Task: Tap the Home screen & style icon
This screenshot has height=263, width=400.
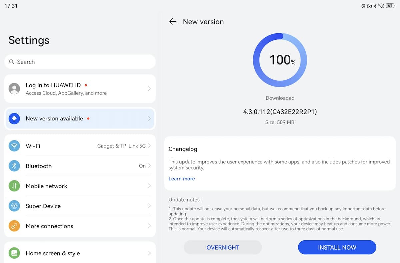Action: (14, 253)
